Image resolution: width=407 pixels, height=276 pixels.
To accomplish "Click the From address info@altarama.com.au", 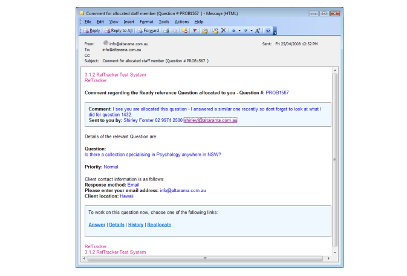I will point(128,44).
